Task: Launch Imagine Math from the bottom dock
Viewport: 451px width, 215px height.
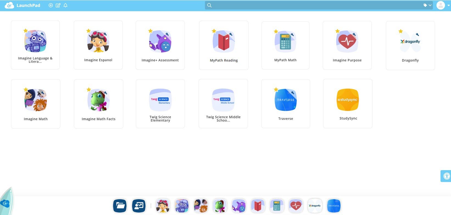Action: point(201,206)
